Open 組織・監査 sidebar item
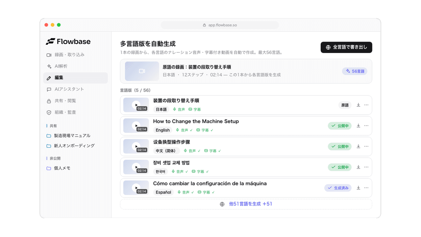This screenshot has height=237, width=421. pyautogui.click(x=75, y=112)
